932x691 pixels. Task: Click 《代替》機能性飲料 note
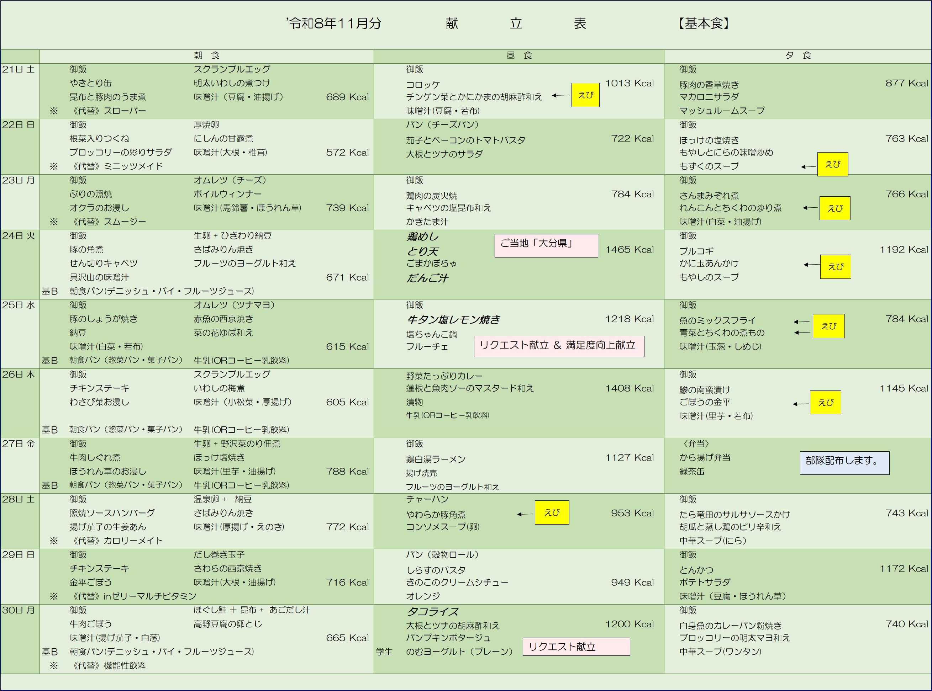click(108, 666)
